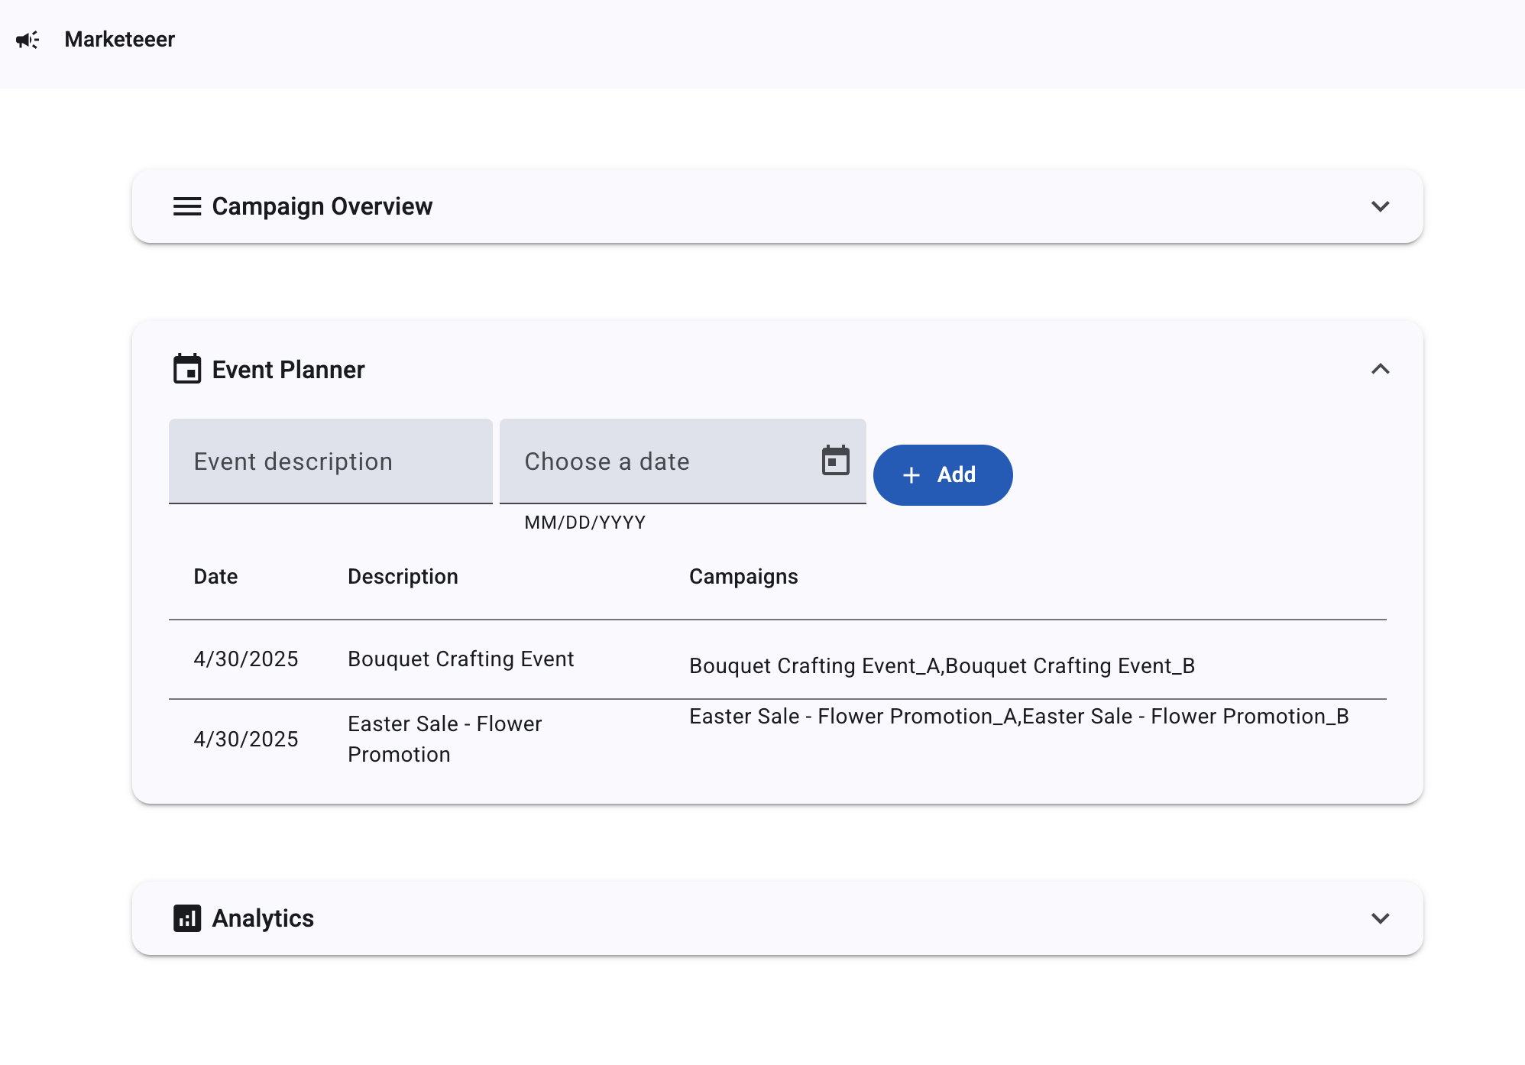Viewport: 1525px width, 1065px height.
Task: Click the Description column header
Action: [x=403, y=577]
